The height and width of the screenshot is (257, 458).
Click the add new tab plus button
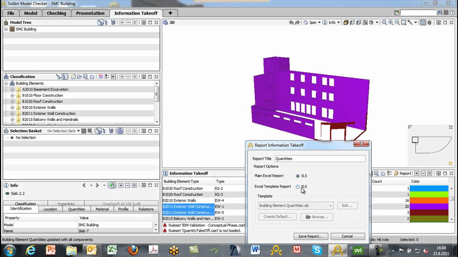(x=170, y=13)
